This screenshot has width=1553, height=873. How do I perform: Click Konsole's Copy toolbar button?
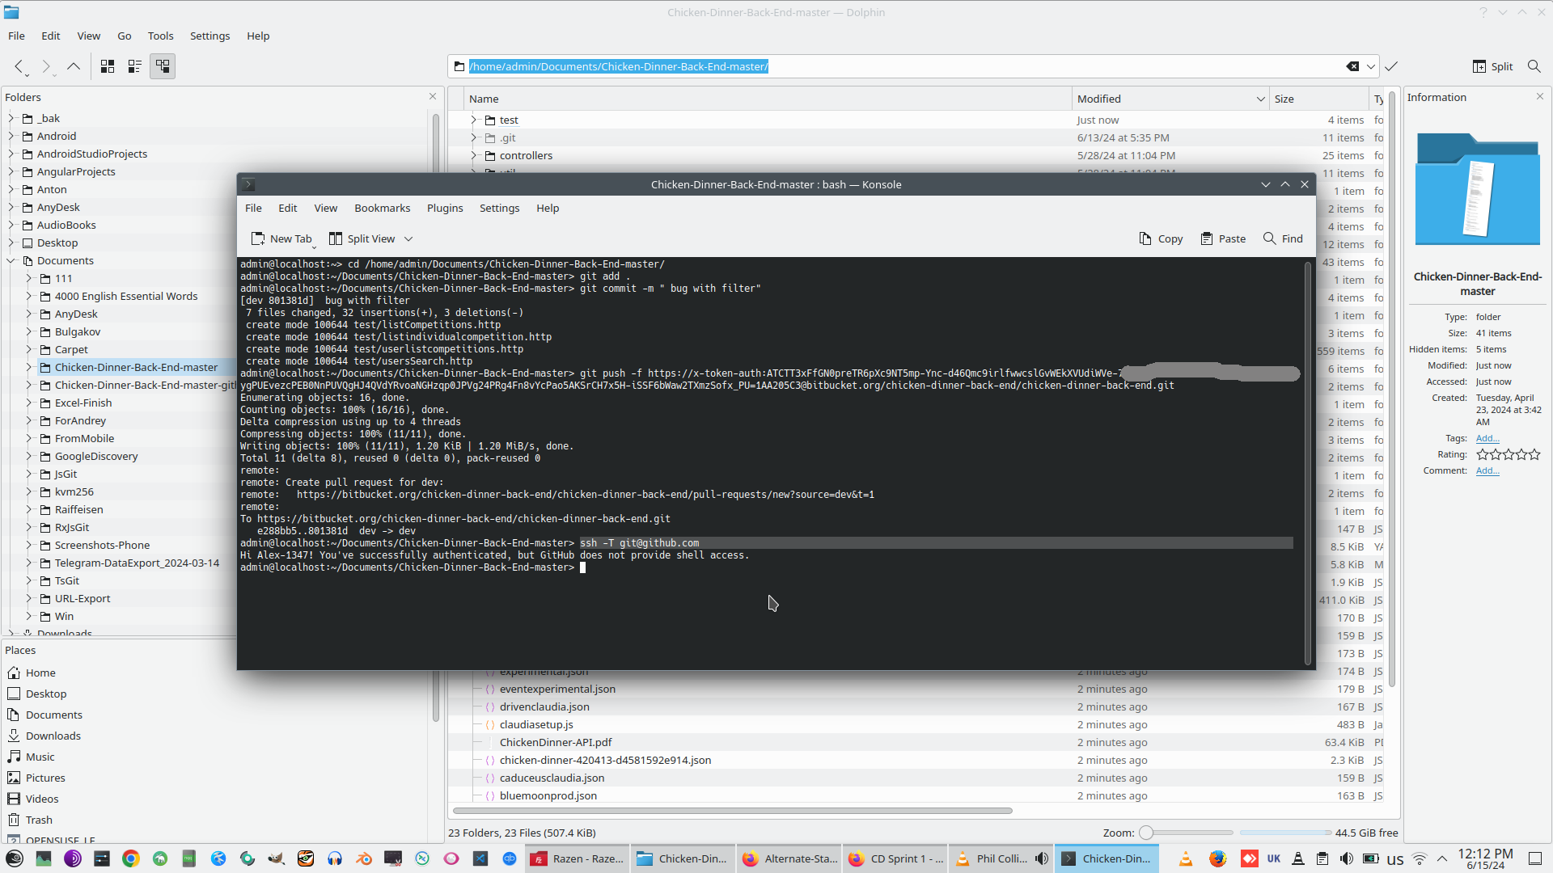[x=1161, y=238]
